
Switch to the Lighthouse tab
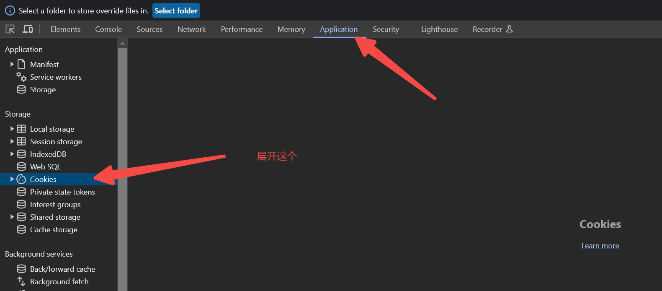point(439,29)
